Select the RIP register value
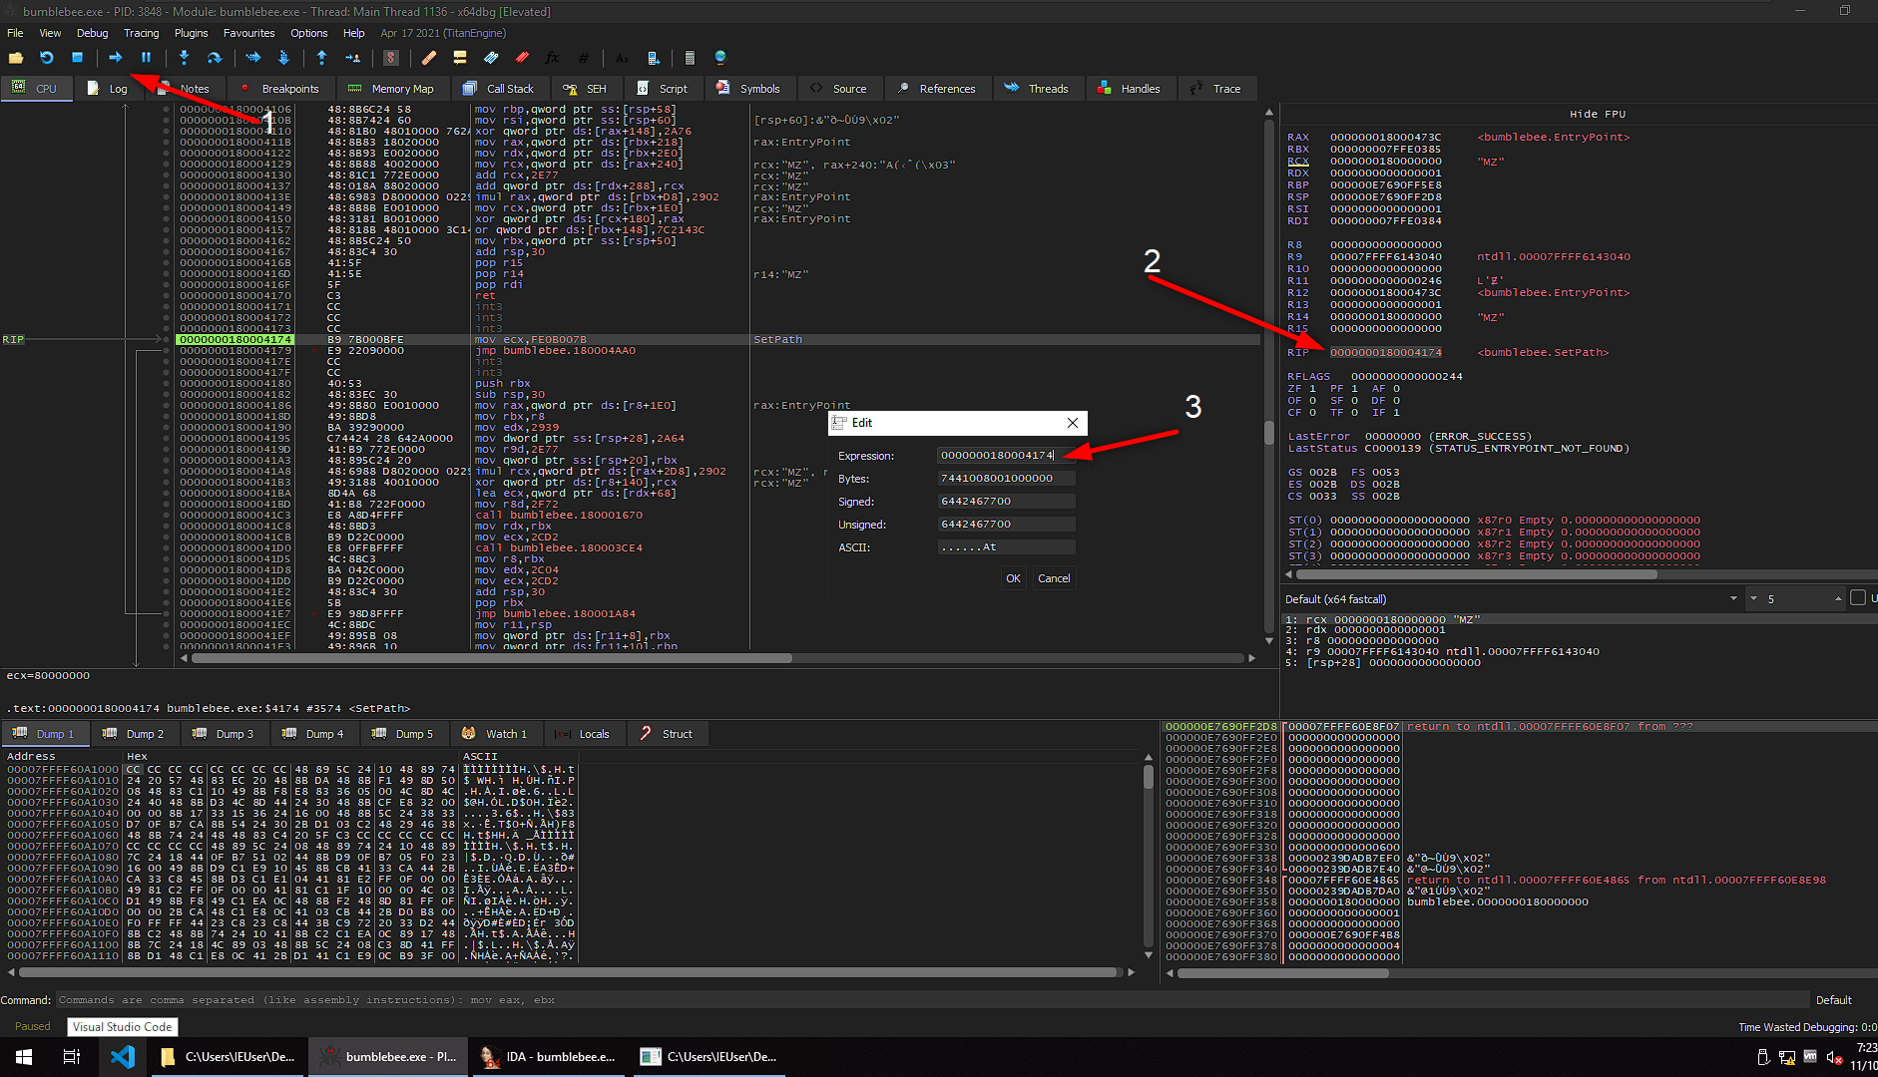1878x1077 pixels. click(1385, 353)
